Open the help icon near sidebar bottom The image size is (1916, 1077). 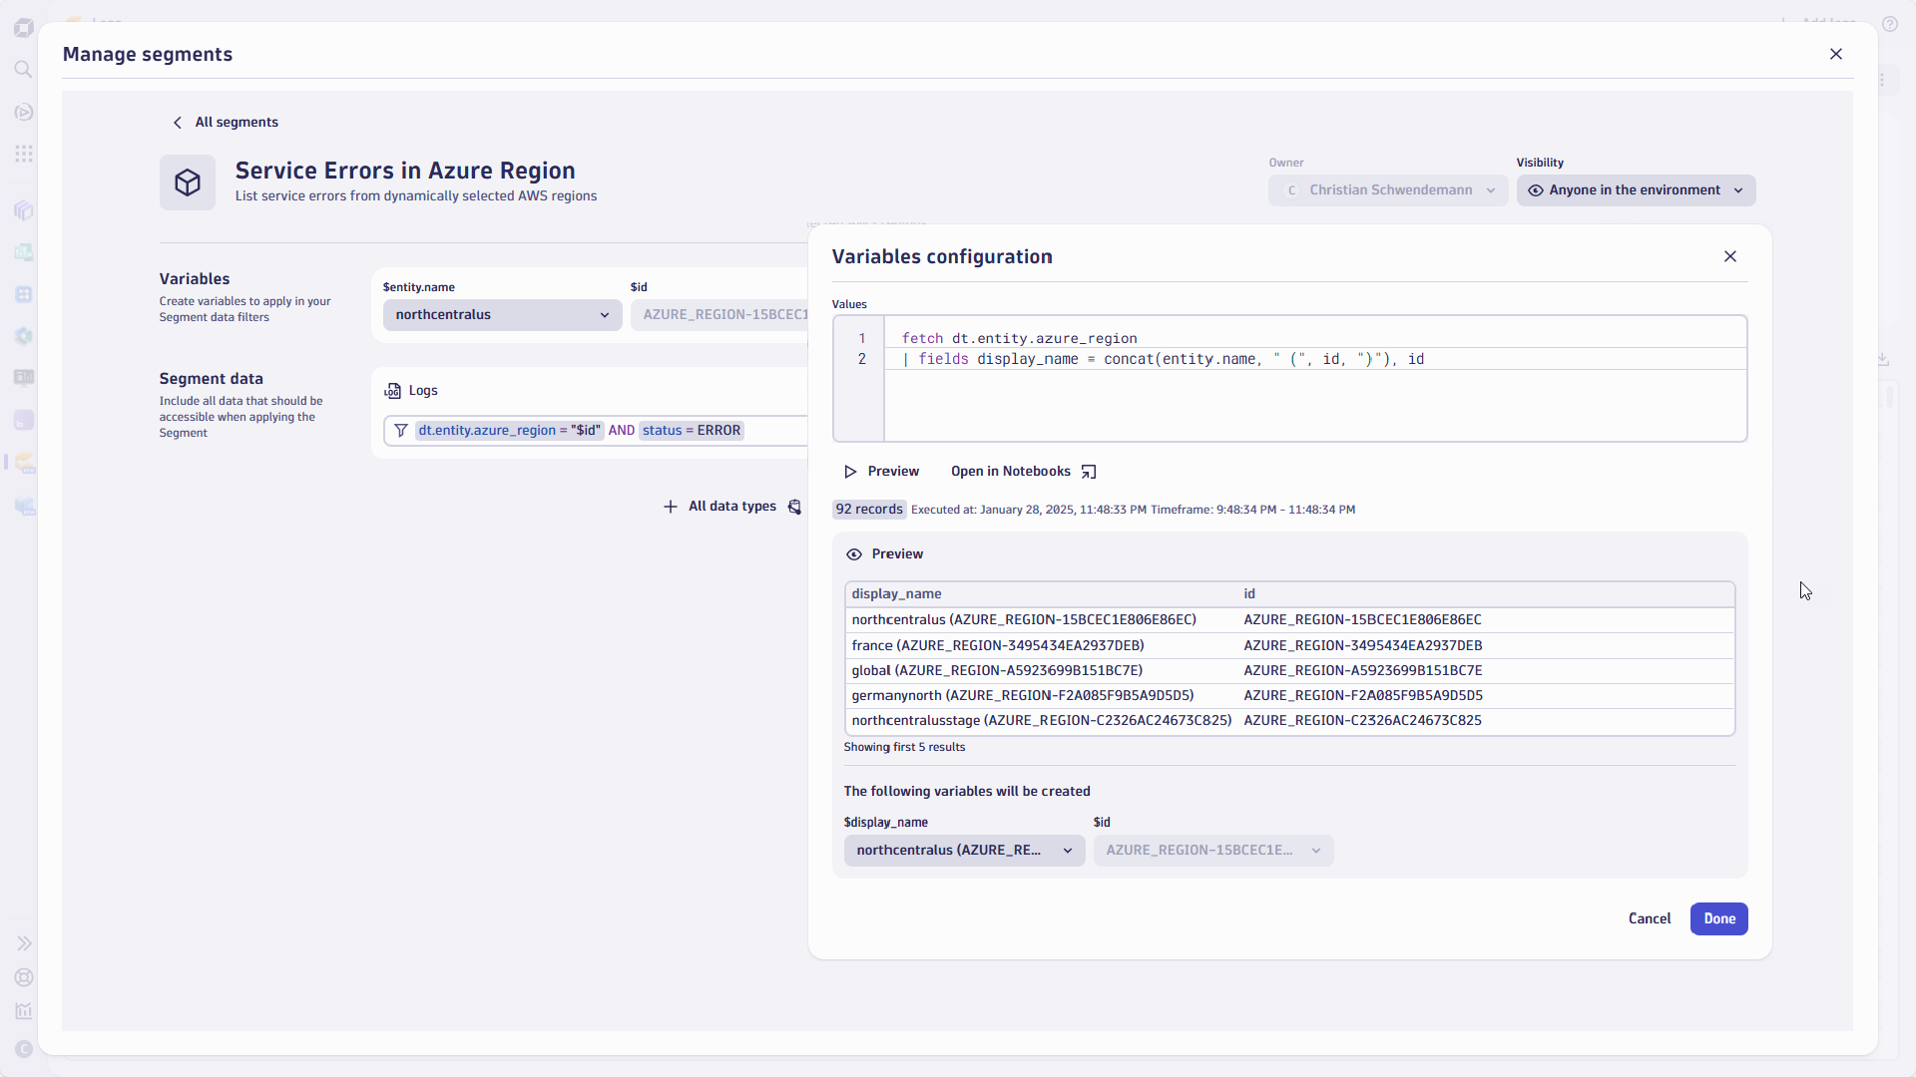tap(24, 977)
